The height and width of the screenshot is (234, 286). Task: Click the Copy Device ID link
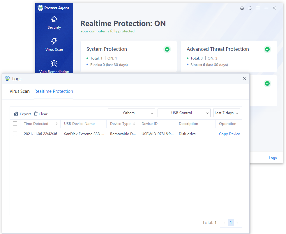tap(229, 134)
